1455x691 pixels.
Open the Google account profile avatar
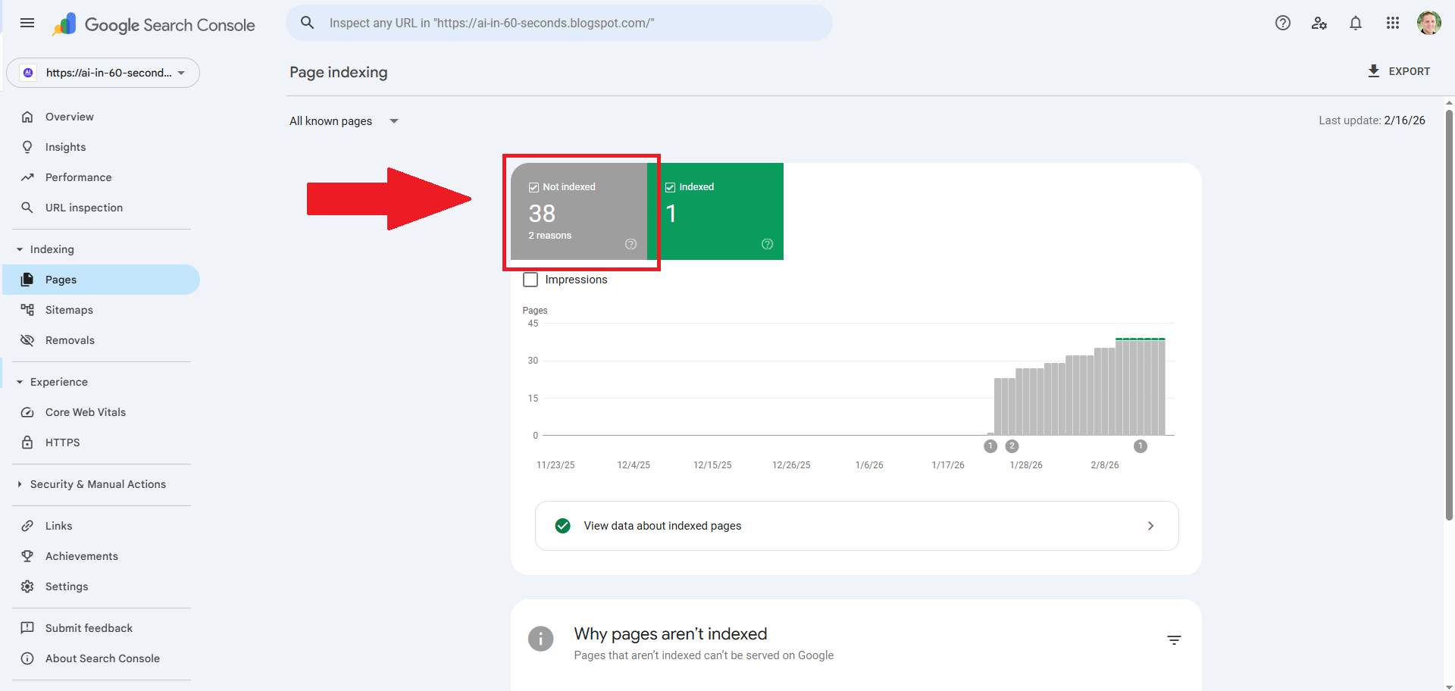1428,23
